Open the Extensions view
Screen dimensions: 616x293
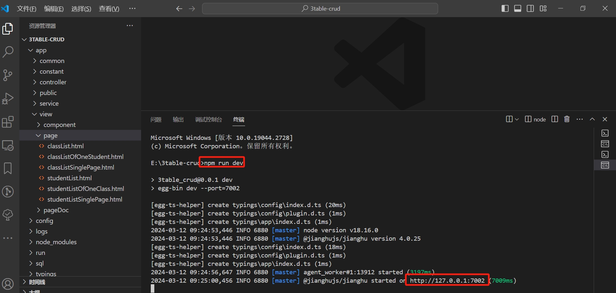tap(8, 122)
